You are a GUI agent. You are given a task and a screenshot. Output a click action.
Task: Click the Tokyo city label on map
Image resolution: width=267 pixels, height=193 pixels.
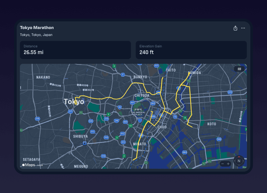click(x=74, y=102)
